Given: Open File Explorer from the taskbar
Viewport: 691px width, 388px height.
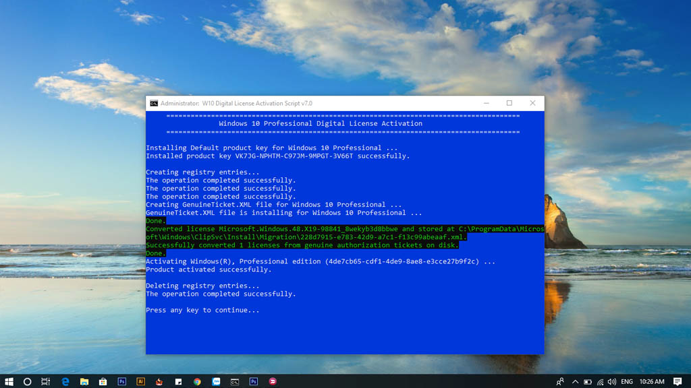Looking at the screenshot, I should point(84,381).
